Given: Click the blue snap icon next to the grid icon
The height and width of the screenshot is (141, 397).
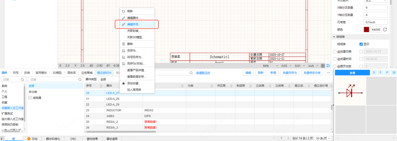Looking at the screenshot, I should pos(328,66).
